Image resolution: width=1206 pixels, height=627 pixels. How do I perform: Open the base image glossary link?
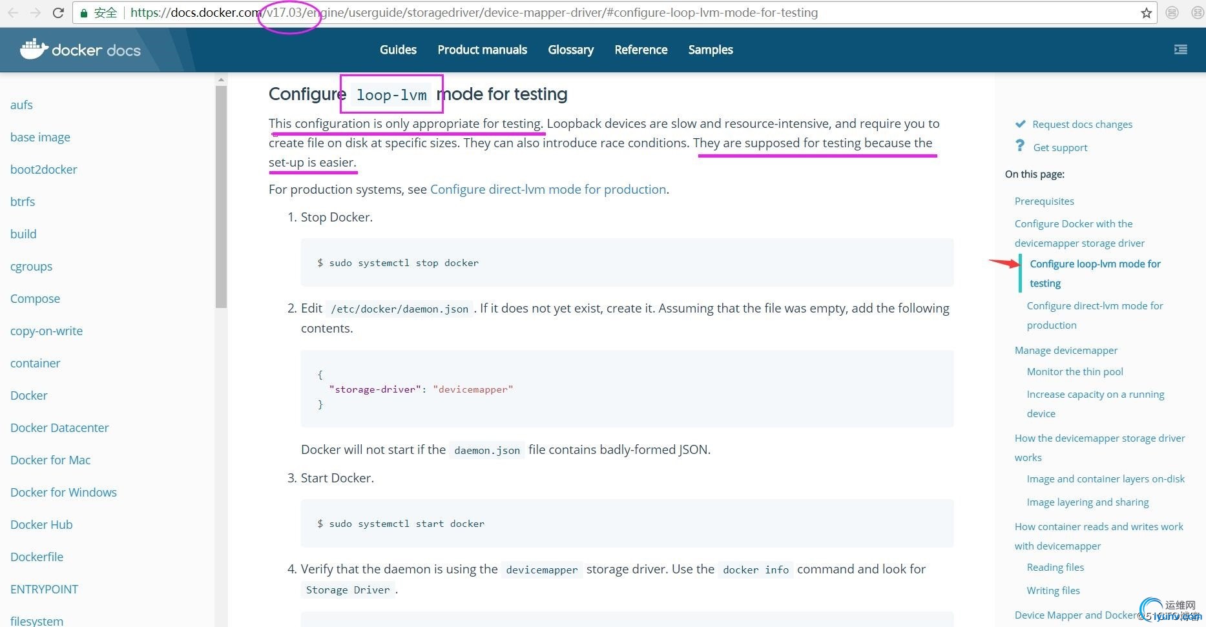pos(40,137)
